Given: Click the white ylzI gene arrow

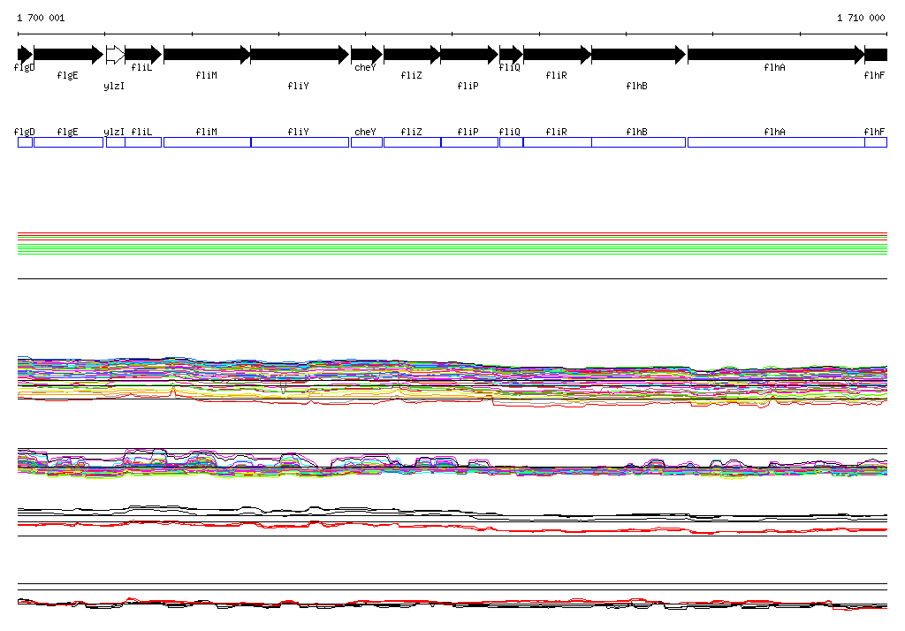Looking at the screenshot, I should [116, 55].
